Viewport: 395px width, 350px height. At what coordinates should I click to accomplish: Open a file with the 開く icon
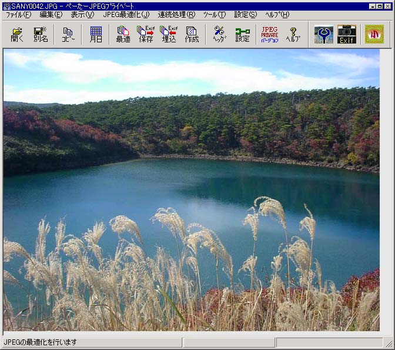tap(17, 35)
